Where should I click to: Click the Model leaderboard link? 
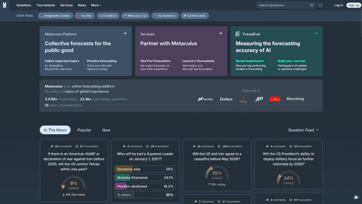pos(250,60)
